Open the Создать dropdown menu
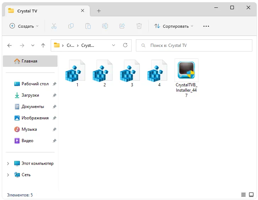The height and width of the screenshot is (200, 258). (24, 26)
